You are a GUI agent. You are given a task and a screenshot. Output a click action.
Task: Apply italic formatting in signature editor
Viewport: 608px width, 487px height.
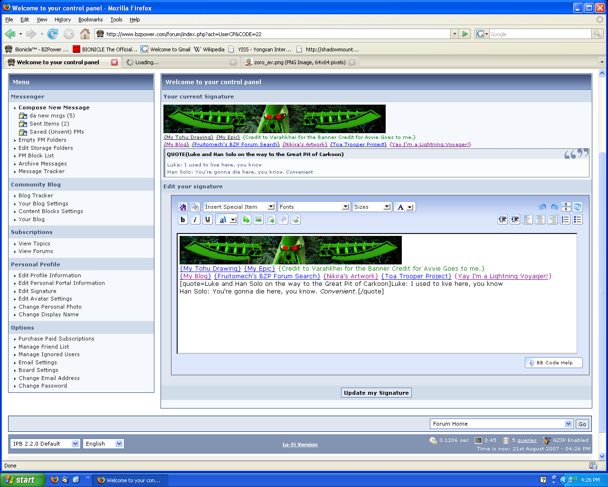click(x=195, y=220)
